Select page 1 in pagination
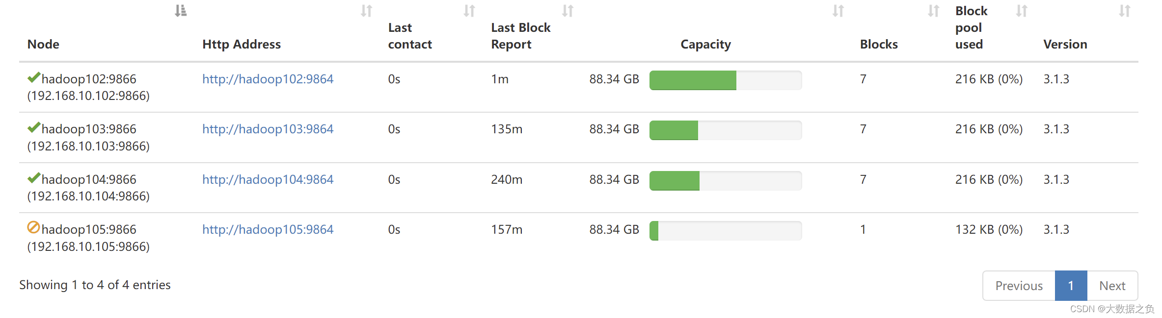This screenshot has width=1162, height=318. coord(1071,286)
